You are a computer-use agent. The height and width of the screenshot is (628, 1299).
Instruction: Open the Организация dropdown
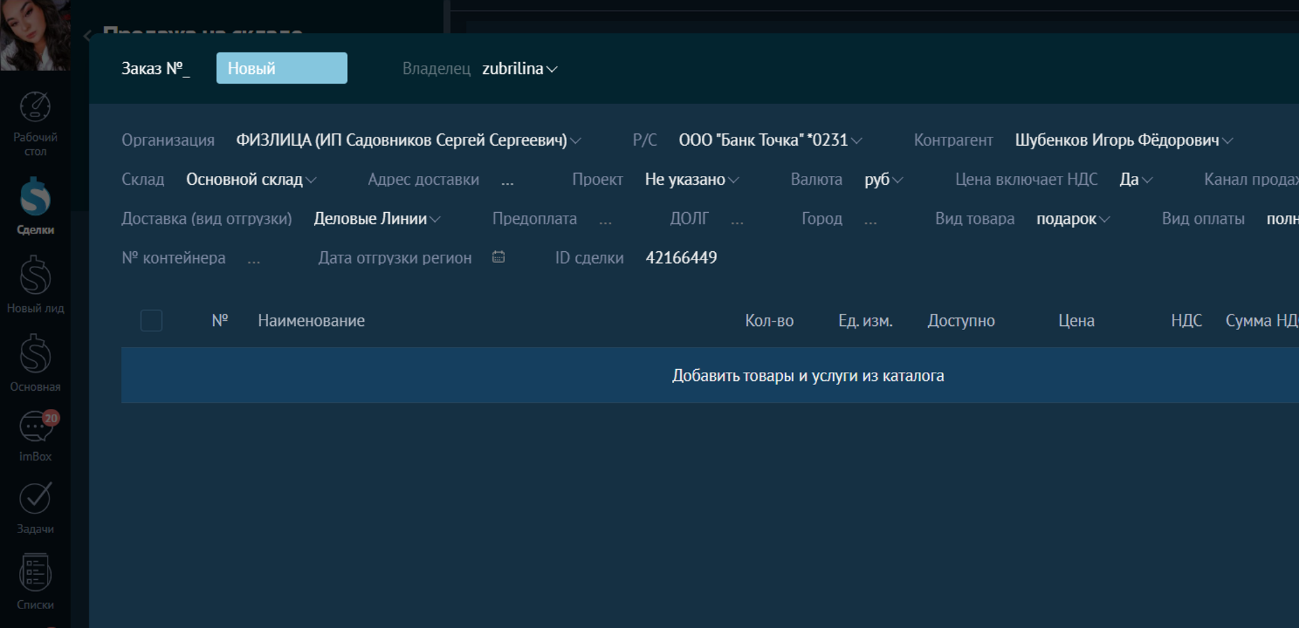(x=408, y=140)
